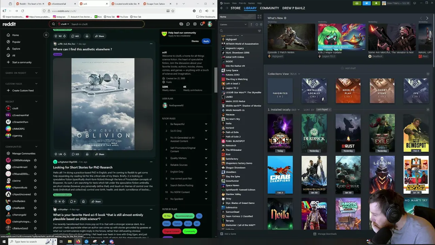Apply to be a moderator
Screen dimensions: 435x245
tap(206, 41)
